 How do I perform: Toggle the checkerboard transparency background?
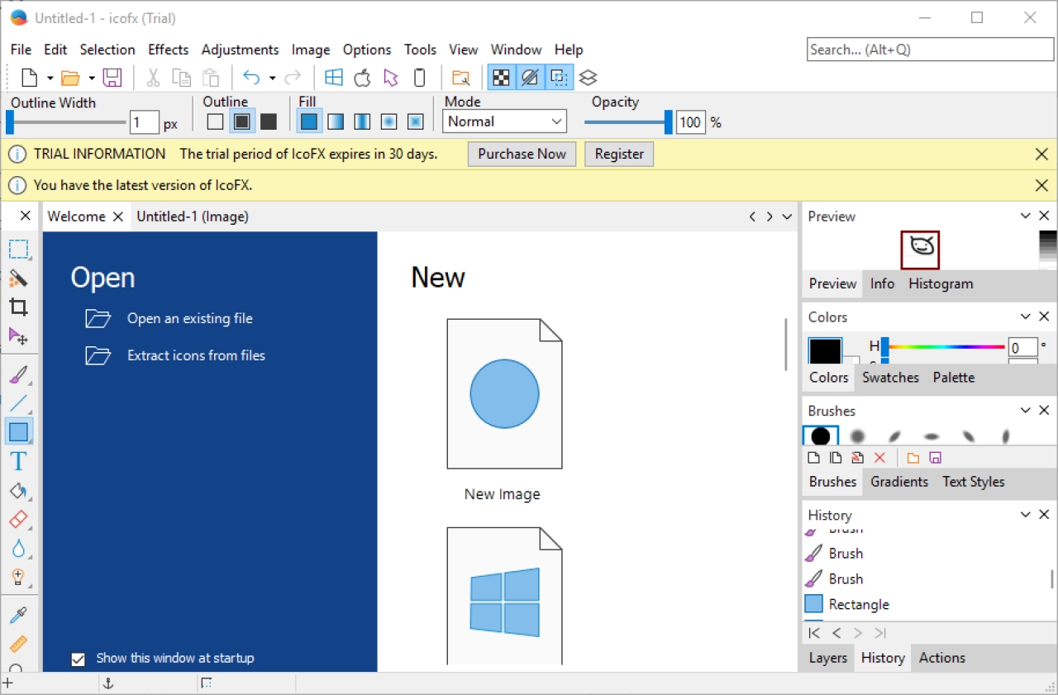click(501, 78)
